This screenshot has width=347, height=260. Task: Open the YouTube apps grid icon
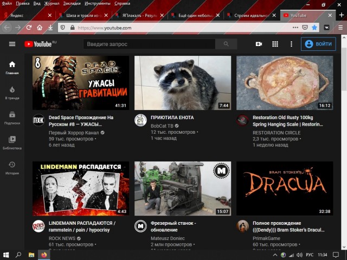pyautogui.click(x=275, y=44)
